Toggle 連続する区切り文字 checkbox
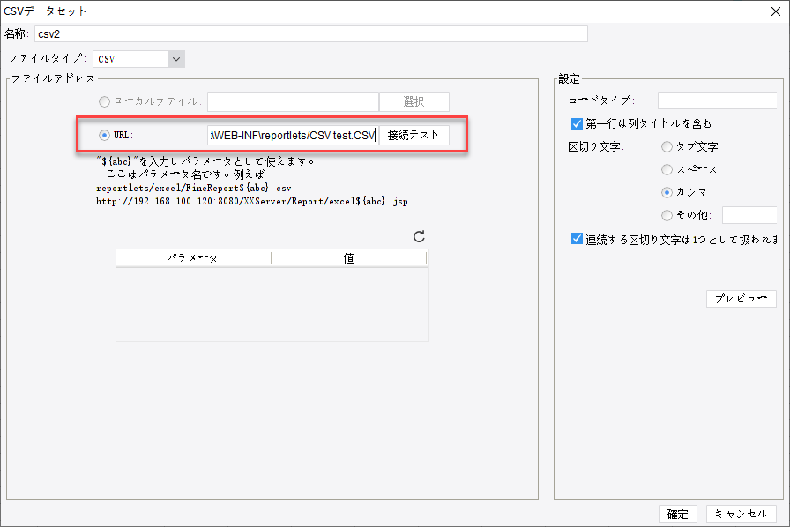This screenshot has width=790, height=527. [577, 239]
